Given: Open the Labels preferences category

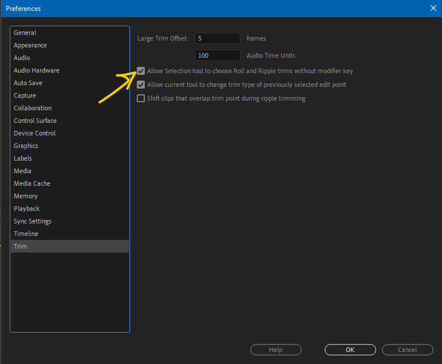Looking at the screenshot, I should [x=23, y=159].
